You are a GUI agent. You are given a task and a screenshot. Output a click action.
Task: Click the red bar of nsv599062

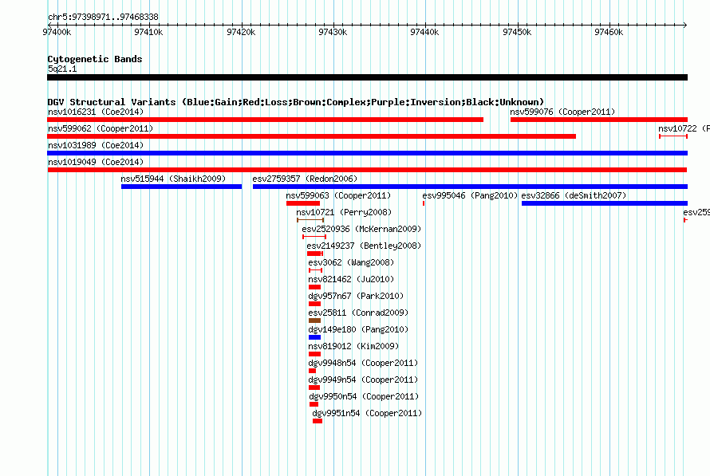coord(312,136)
